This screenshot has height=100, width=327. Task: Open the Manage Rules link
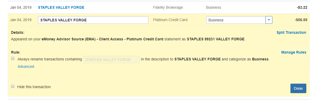click(294, 52)
